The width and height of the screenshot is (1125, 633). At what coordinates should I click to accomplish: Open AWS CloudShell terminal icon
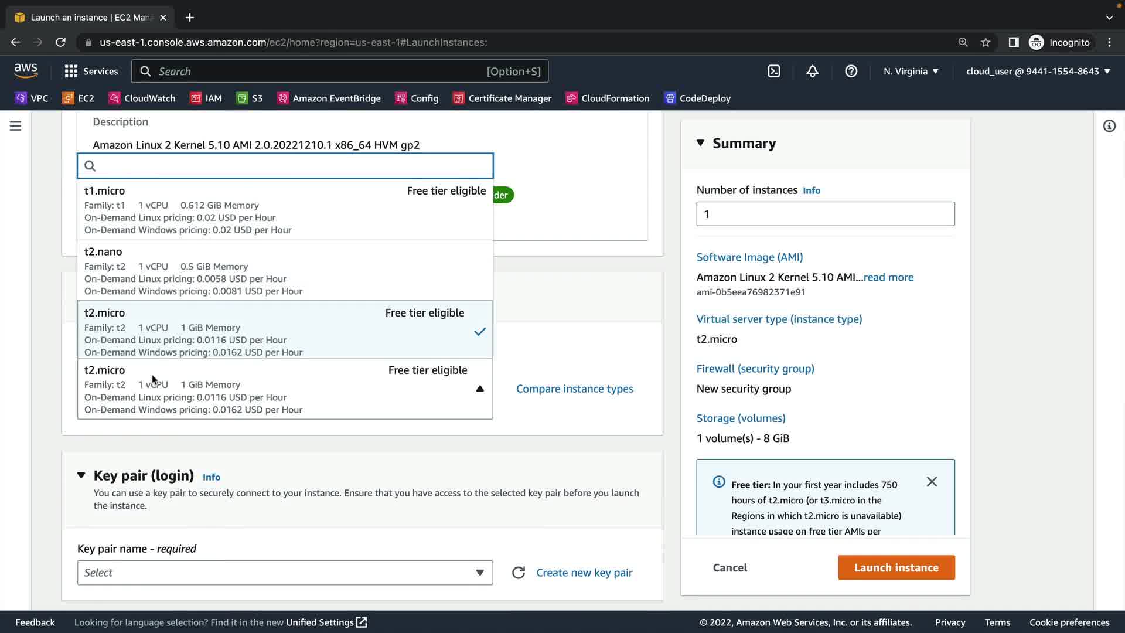(x=774, y=72)
